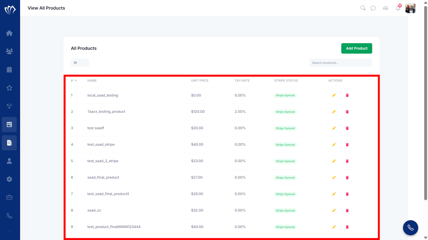The height and width of the screenshot is (240, 428).
Task: Click the settings gear sidebar icon
Action: [9, 179]
